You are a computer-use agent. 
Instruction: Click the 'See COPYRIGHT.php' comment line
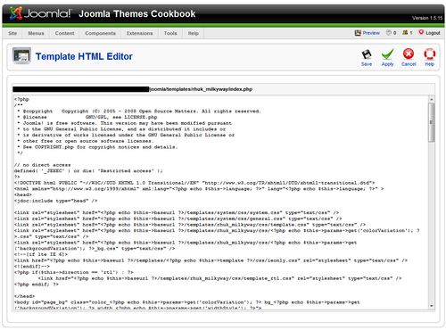click(x=97, y=147)
